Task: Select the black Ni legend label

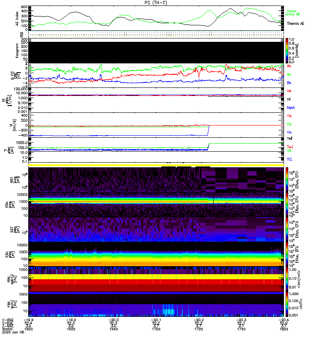Action: pyautogui.click(x=289, y=99)
